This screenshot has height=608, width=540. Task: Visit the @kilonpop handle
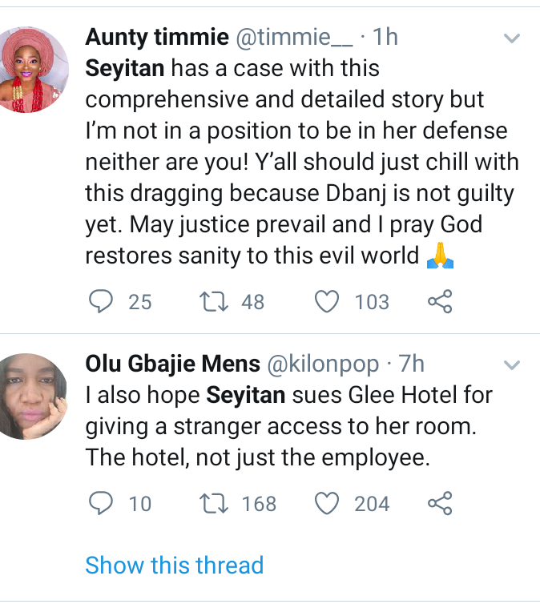(x=322, y=364)
